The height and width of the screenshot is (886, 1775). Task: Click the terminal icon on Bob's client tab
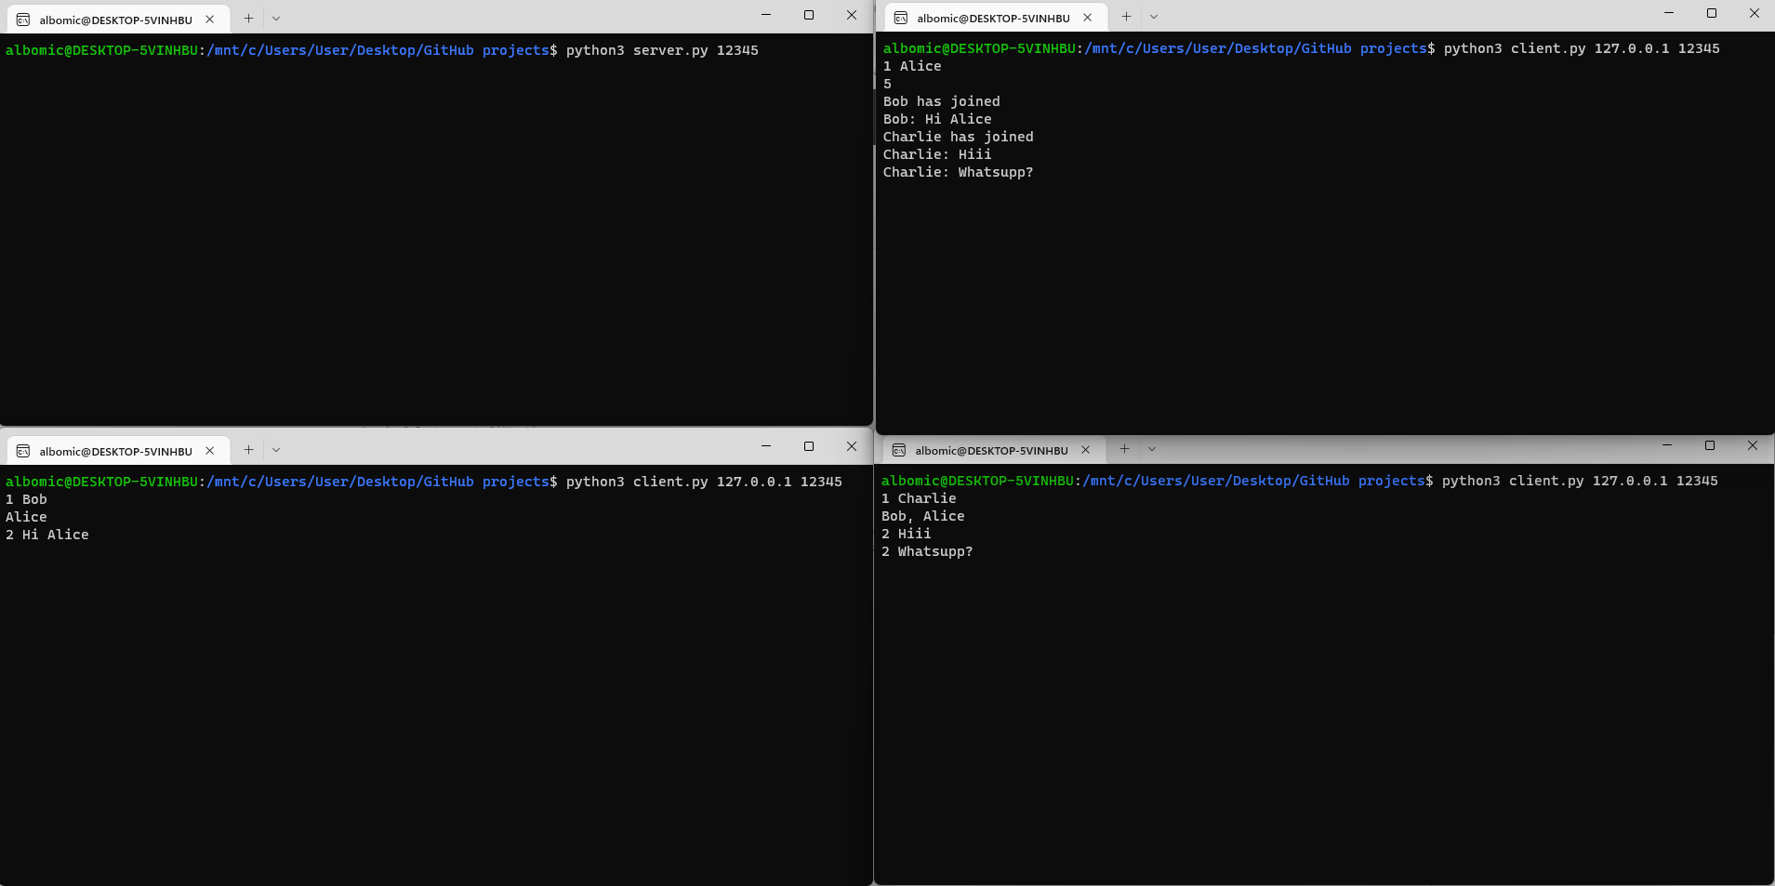tap(22, 450)
